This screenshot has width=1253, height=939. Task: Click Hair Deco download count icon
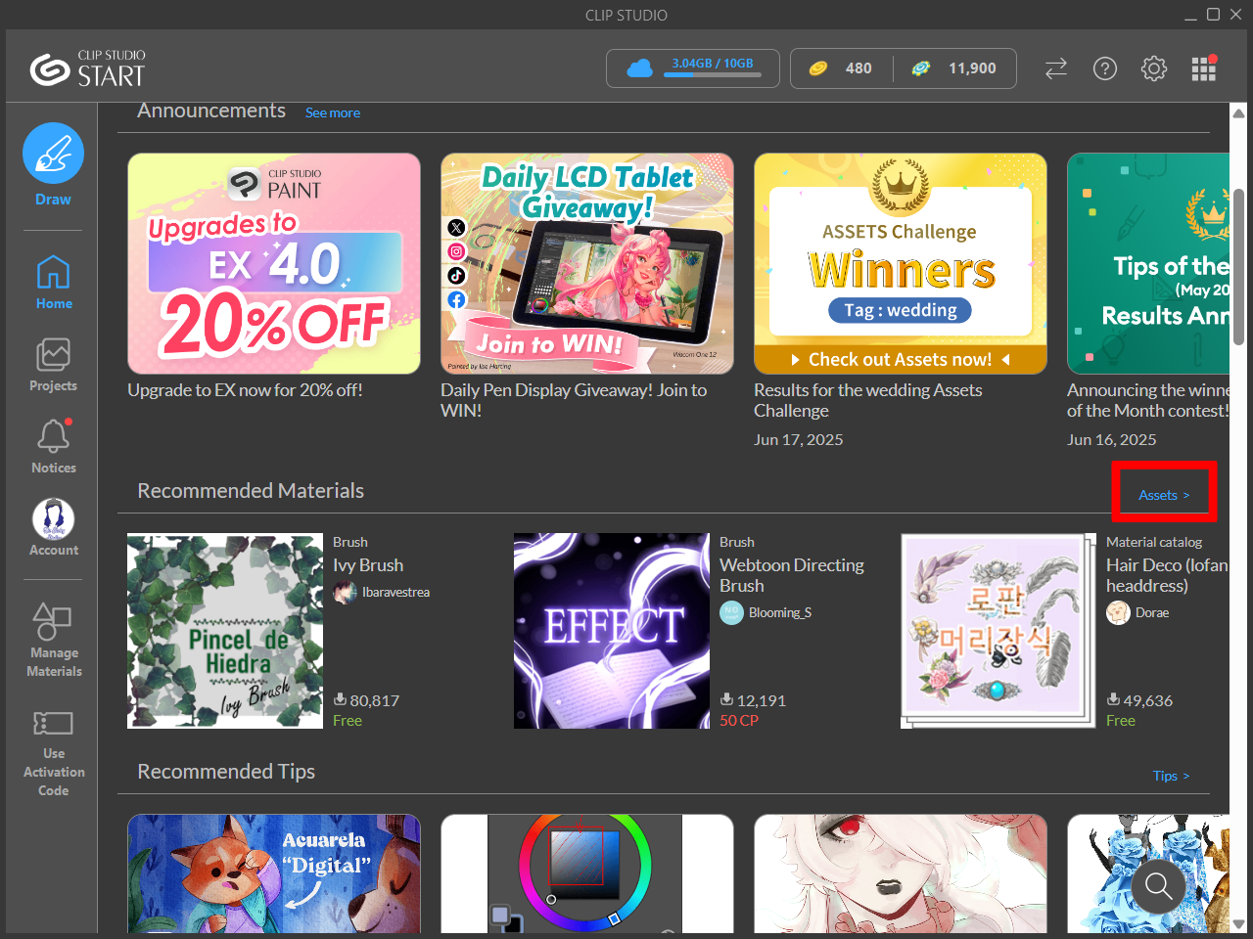[x=1113, y=699]
